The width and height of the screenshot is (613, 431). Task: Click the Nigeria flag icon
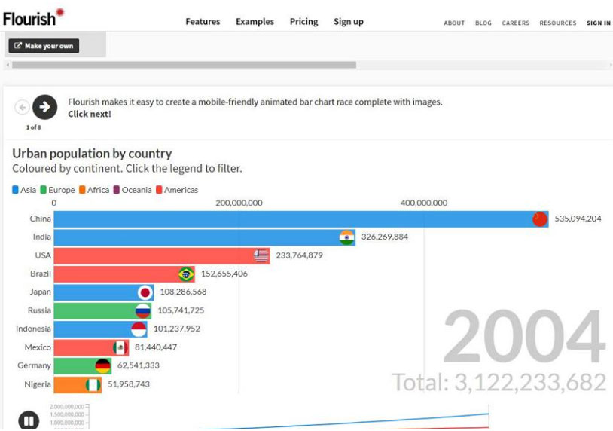tap(93, 384)
